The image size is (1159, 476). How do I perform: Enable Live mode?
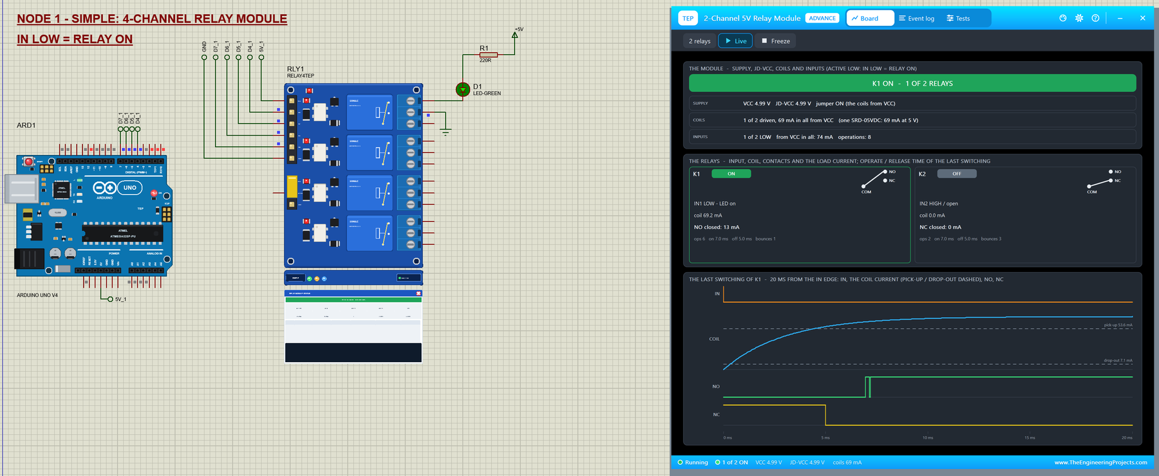click(x=735, y=41)
